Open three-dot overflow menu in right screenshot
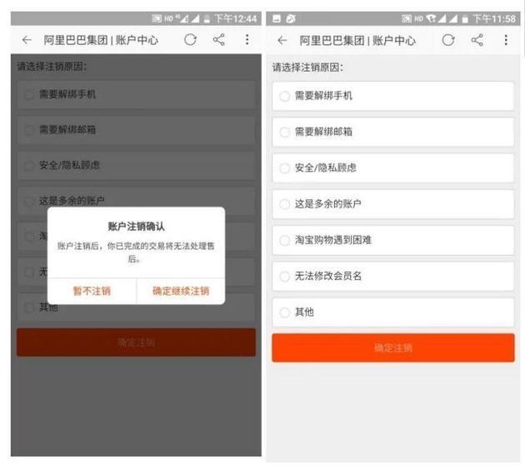 point(506,41)
